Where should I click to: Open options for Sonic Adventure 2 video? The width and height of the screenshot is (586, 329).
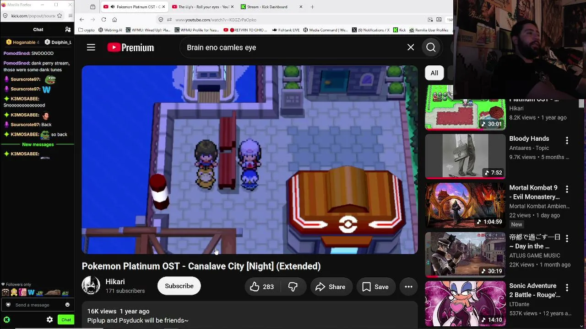coord(567,288)
